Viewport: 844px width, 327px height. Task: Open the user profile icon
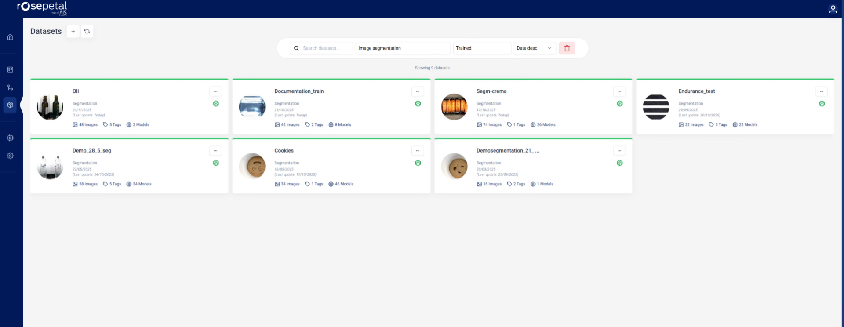click(x=833, y=9)
